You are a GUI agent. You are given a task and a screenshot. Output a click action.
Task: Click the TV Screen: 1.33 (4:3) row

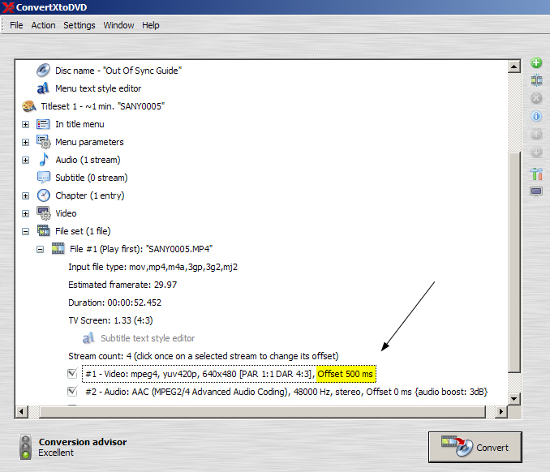click(x=110, y=320)
